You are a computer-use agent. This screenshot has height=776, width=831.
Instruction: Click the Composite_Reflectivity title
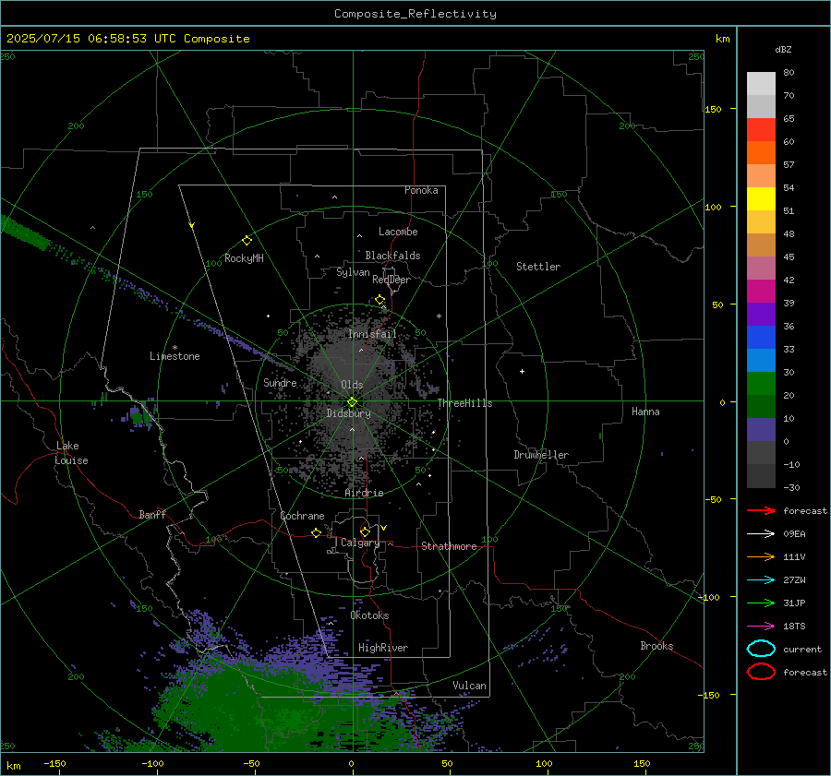click(415, 14)
